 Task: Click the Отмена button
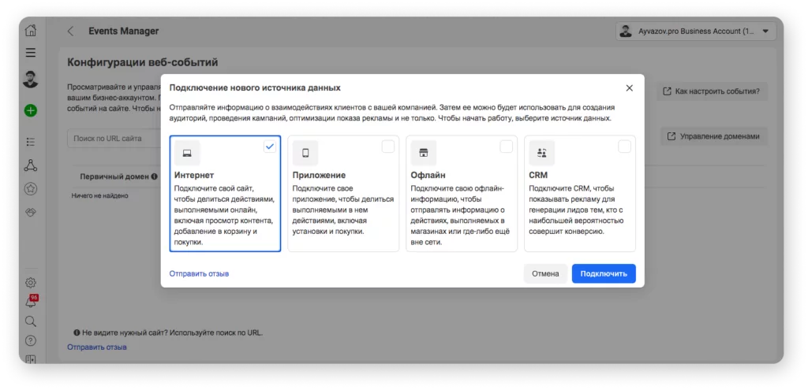click(545, 273)
